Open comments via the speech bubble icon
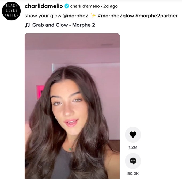Image resolution: width=182 pixels, height=179 pixels. (x=133, y=161)
